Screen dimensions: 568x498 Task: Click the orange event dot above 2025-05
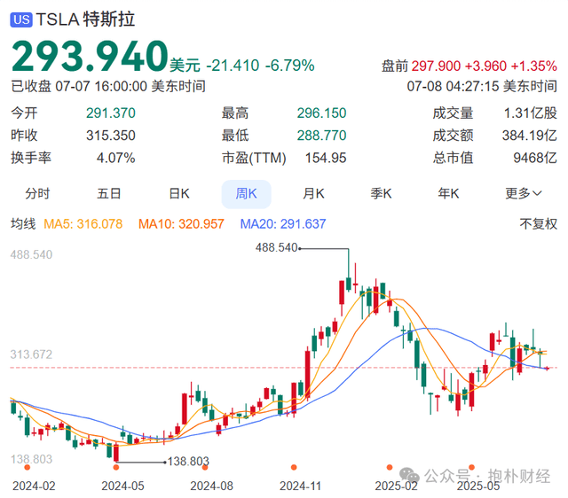471,467
